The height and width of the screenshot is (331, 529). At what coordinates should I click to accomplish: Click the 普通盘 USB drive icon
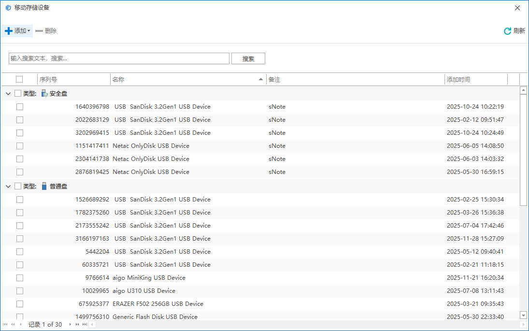point(44,186)
